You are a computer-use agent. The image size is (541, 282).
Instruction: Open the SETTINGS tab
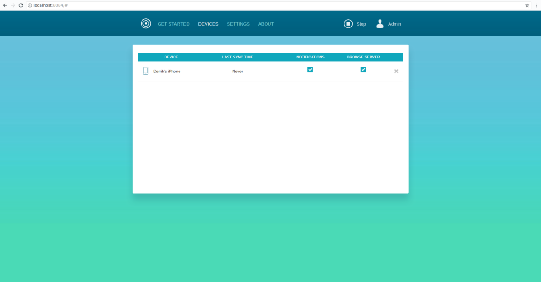238,24
